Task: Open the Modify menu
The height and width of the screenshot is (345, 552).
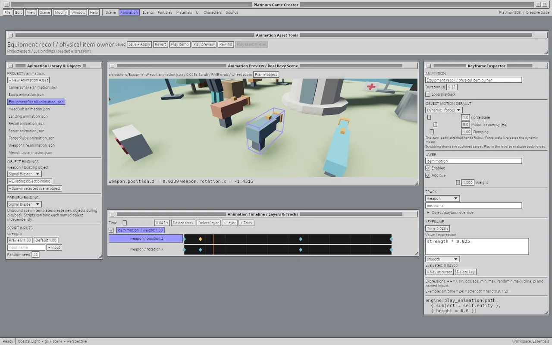Action: (61, 13)
